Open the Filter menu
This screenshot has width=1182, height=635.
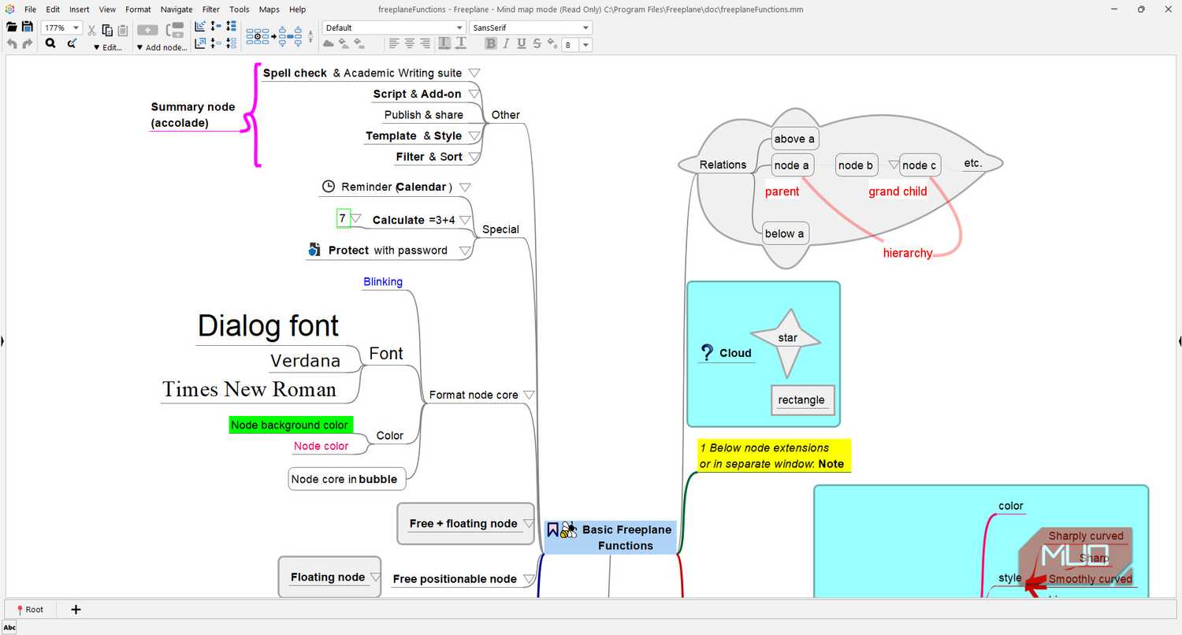[211, 9]
